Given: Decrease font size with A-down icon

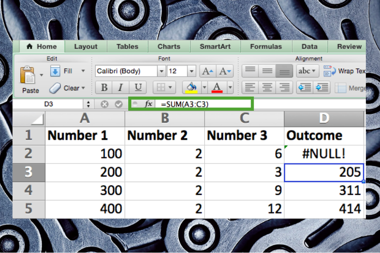Looking at the screenshot, I should [225, 71].
